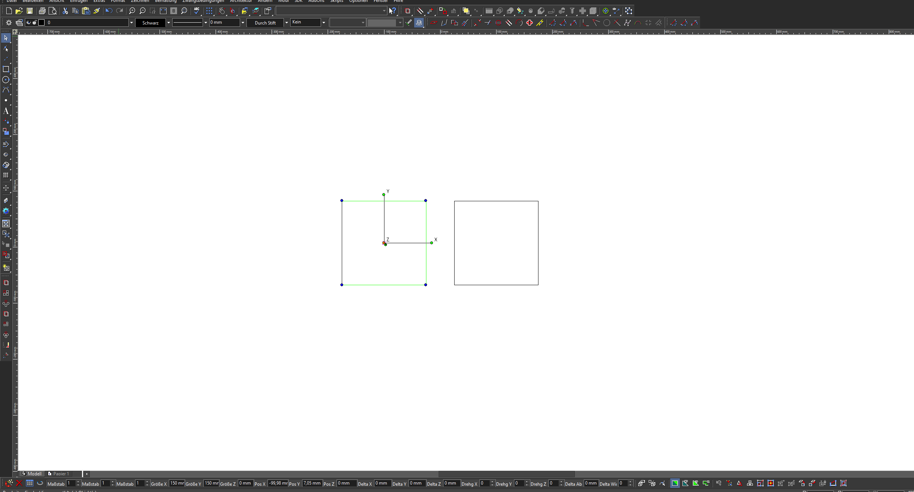The width and height of the screenshot is (914, 492).
Task: Expand the Durch Stift dropdown arrow
Action: pos(286,23)
